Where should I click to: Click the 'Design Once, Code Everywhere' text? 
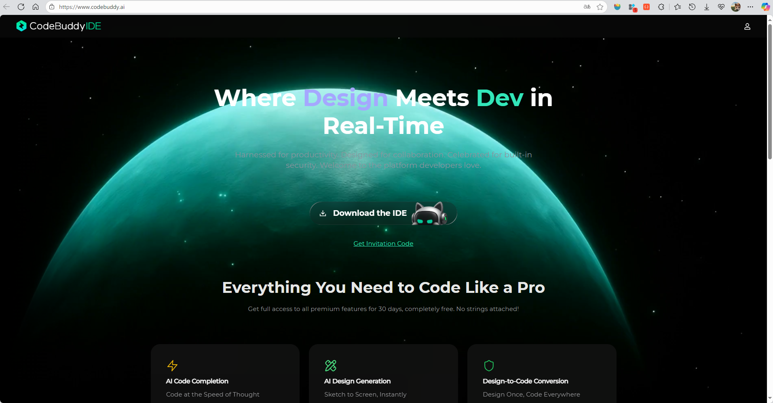pos(531,395)
